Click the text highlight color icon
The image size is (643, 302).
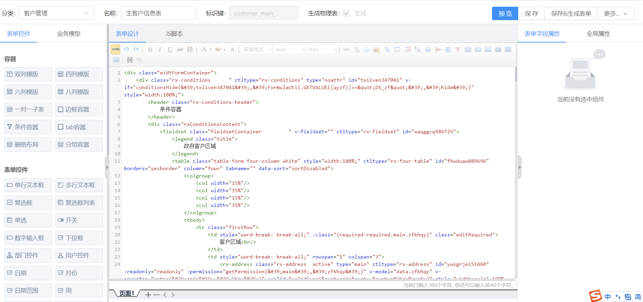[218, 49]
